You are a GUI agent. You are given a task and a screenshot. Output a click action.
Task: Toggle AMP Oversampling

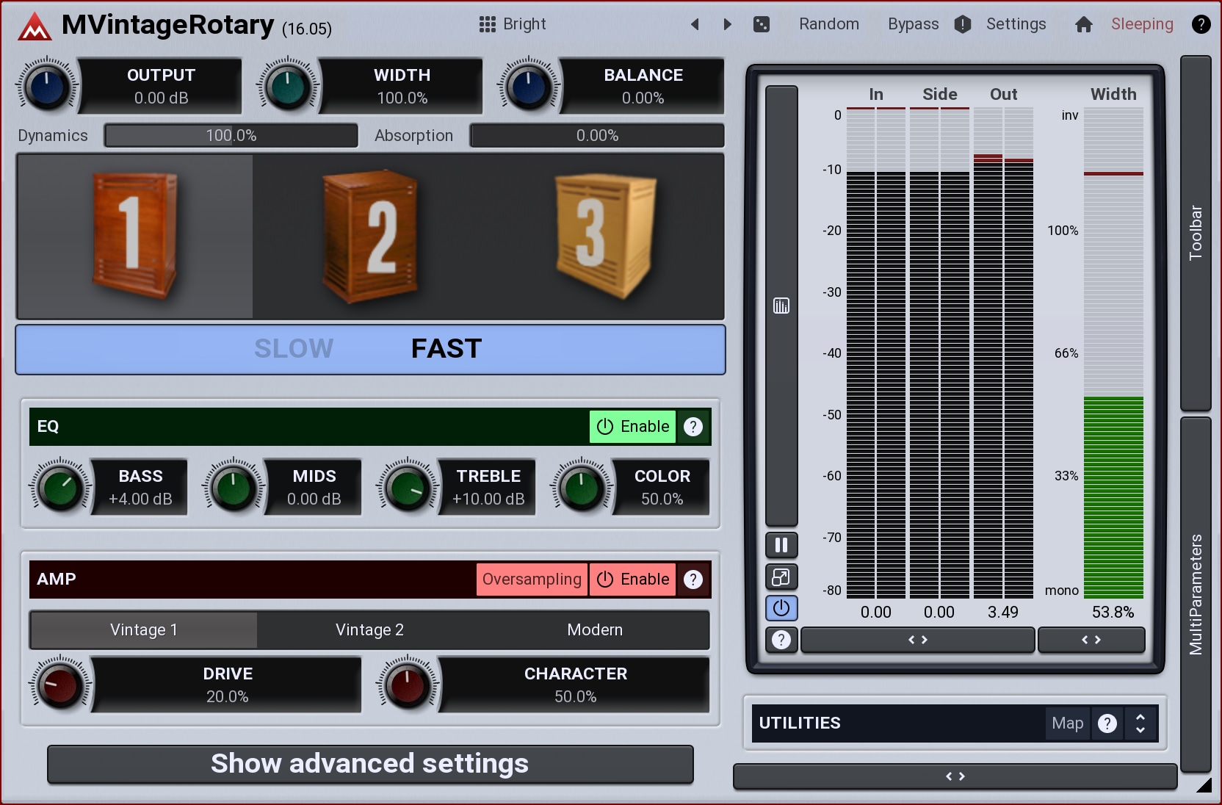tap(532, 580)
